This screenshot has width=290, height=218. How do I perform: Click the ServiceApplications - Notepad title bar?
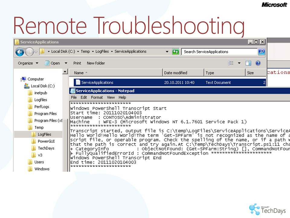coord(179,91)
